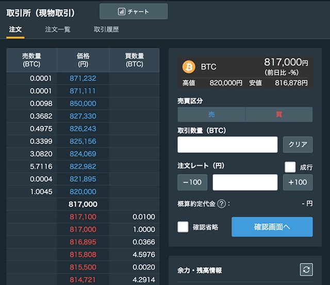This screenshot has height=285, width=330.
Task: Click the Bitcoin BTC logo icon
Action: [x=189, y=67]
